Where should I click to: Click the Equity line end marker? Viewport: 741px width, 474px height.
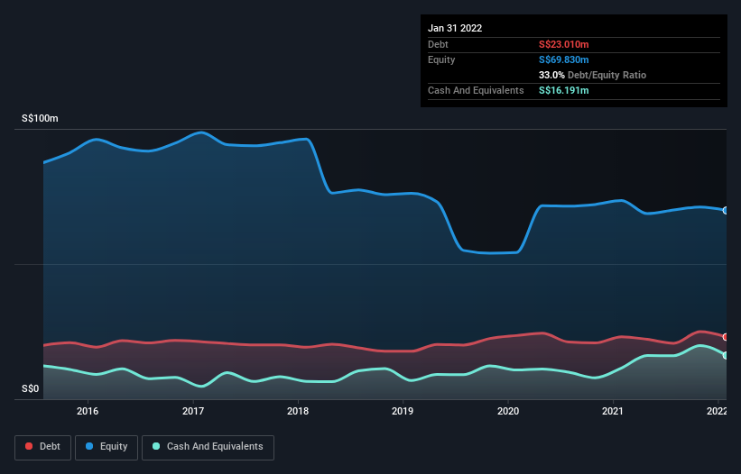pos(726,210)
